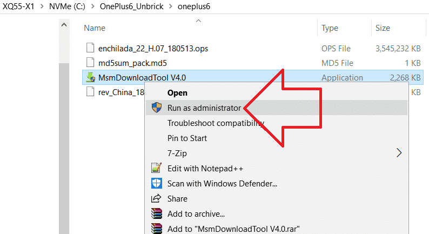This screenshot has width=429, height=234.
Task: Click the enchilada .ops file icon
Action: [91, 49]
